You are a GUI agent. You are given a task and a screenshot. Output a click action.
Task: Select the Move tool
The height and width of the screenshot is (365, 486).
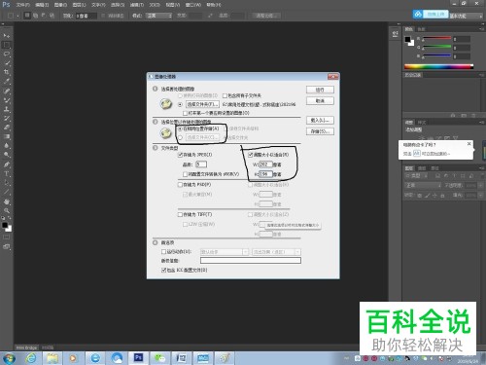tap(7, 35)
